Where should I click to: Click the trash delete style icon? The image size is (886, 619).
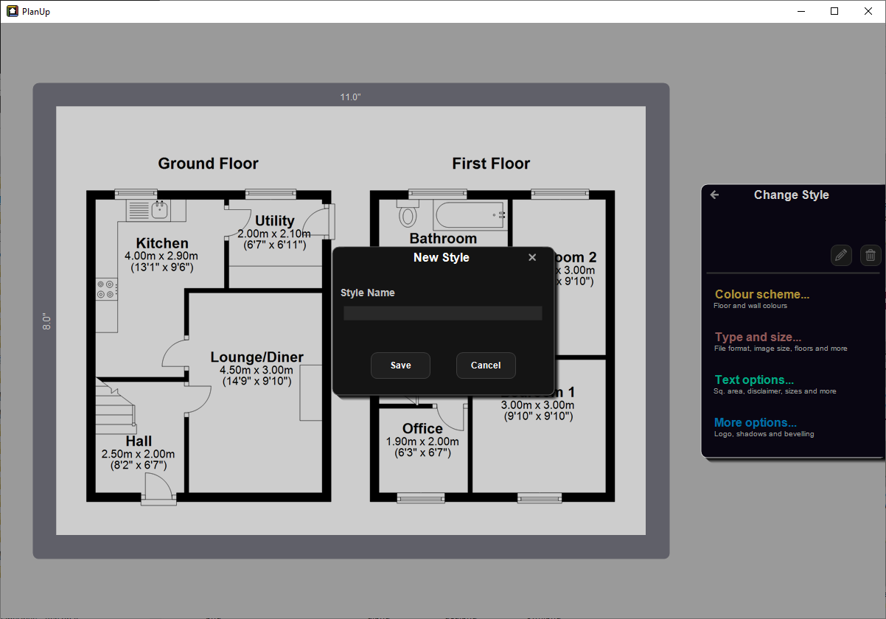[x=871, y=256]
